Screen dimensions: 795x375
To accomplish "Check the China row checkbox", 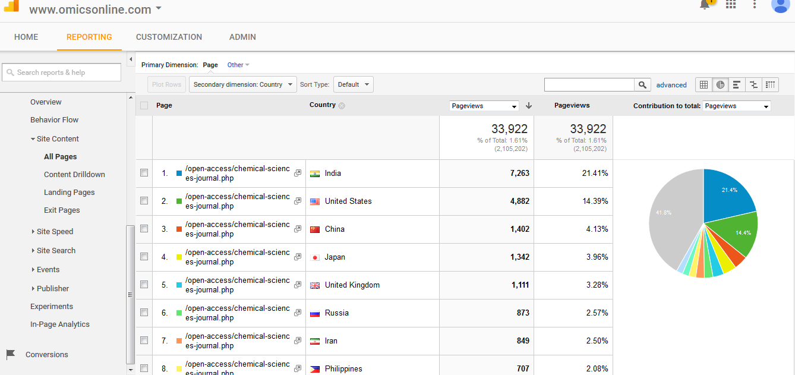I will (x=144, y=229).
